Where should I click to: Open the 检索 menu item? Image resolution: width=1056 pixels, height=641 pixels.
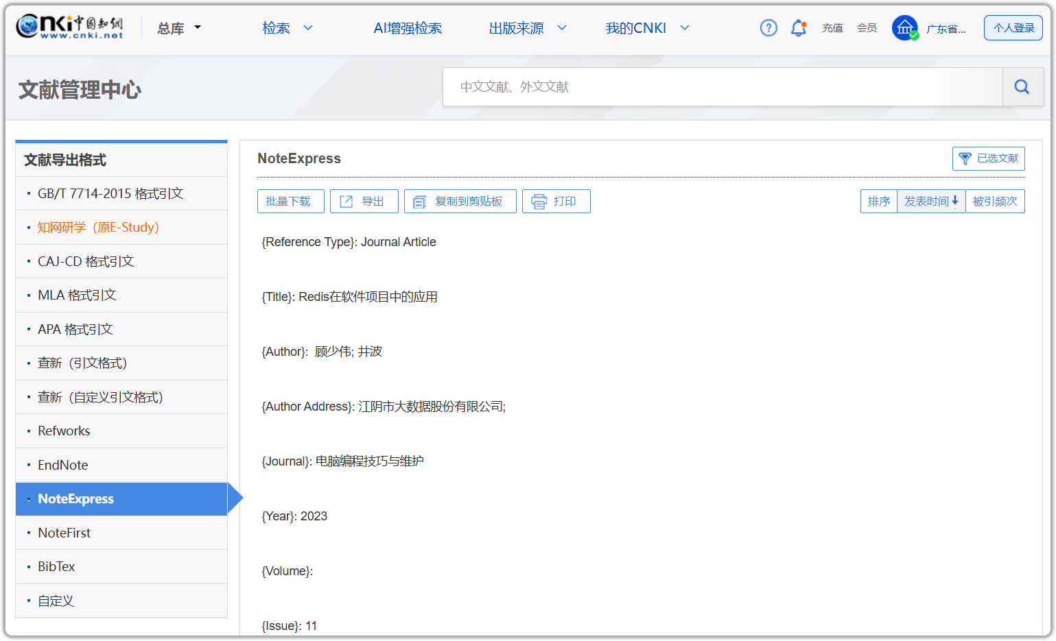pyautogui.click(x=276, y=28)
